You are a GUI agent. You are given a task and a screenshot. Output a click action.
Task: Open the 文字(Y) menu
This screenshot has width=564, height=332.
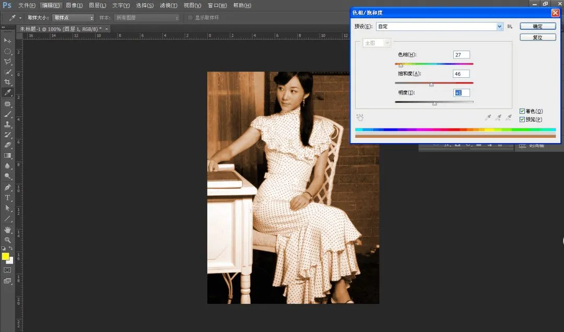coord(121,5)
